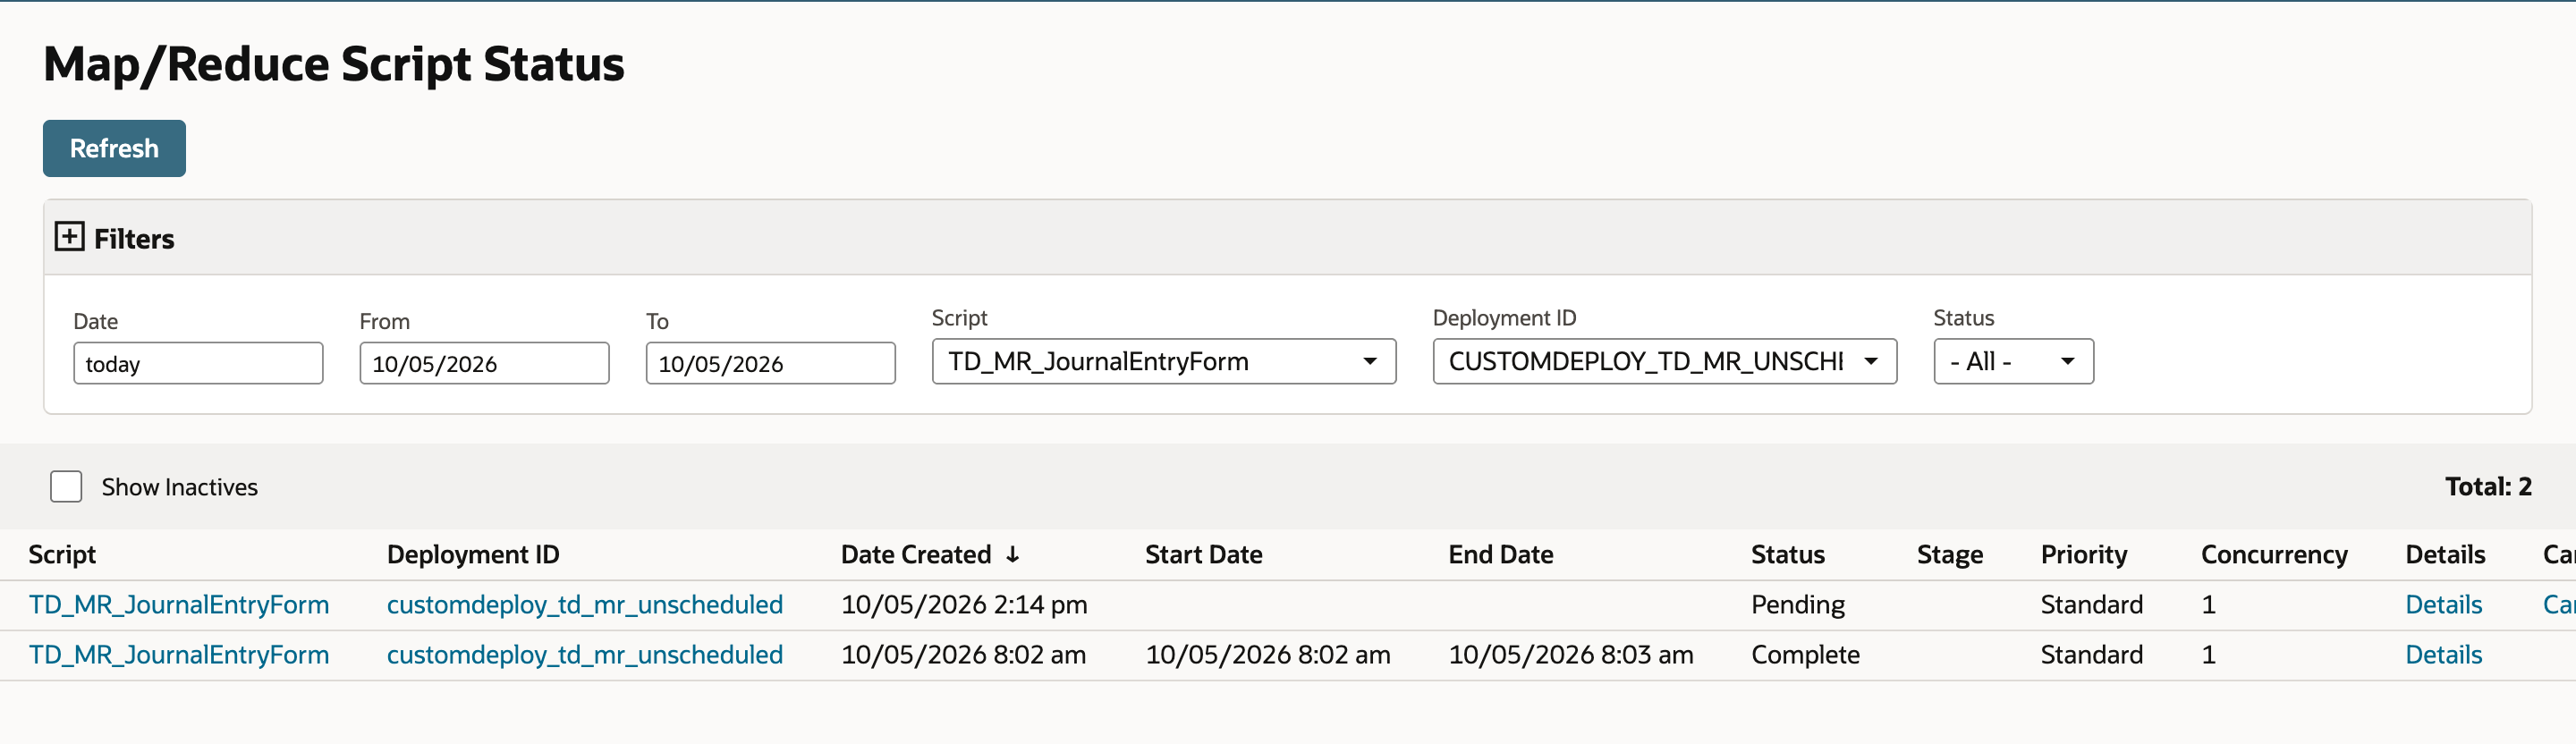Sort by Start Date column header
2576x744 pixels.
coord(1204,555)
